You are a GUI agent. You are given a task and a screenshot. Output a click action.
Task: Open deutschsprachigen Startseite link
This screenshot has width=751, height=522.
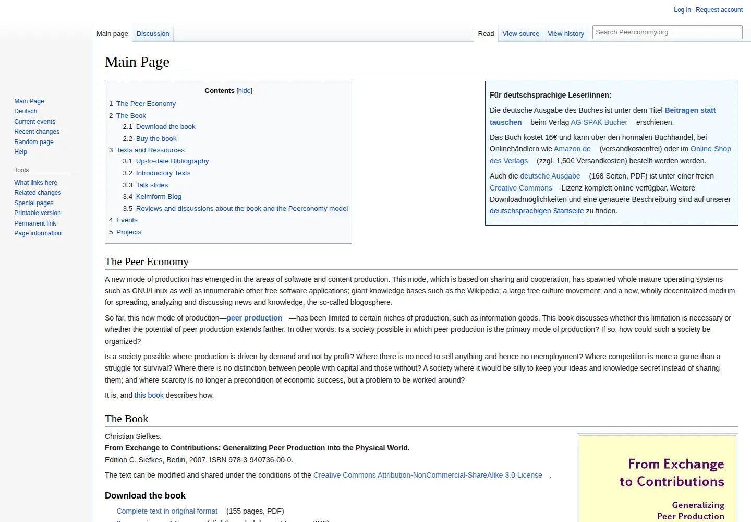(537, 211)
